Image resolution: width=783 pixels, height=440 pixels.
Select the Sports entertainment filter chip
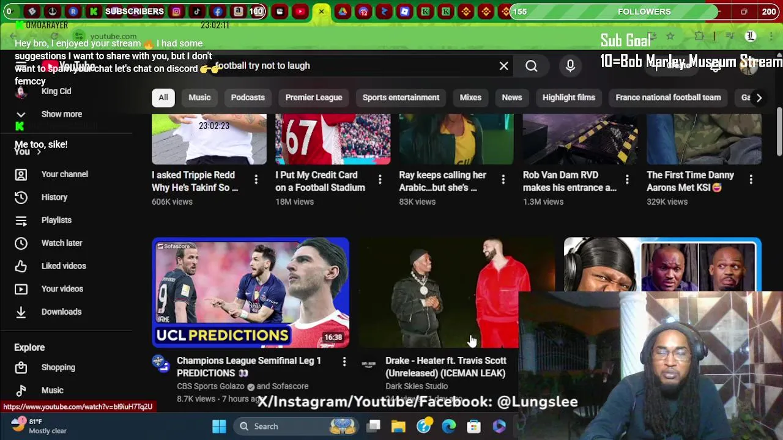point(401,98)
